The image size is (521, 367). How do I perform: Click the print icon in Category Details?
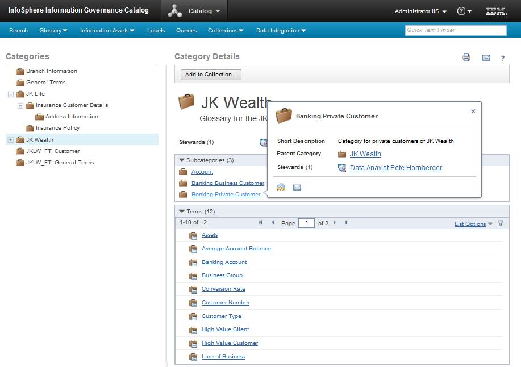click(x=466, y=57)
